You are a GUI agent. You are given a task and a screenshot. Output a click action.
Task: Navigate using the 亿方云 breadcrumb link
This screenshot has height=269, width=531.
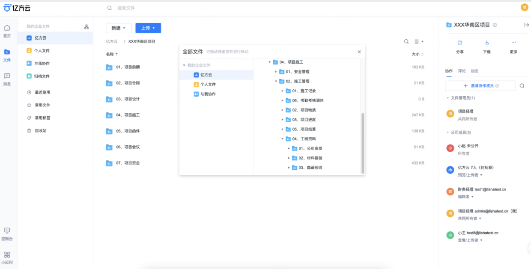[x=112, y=41]
